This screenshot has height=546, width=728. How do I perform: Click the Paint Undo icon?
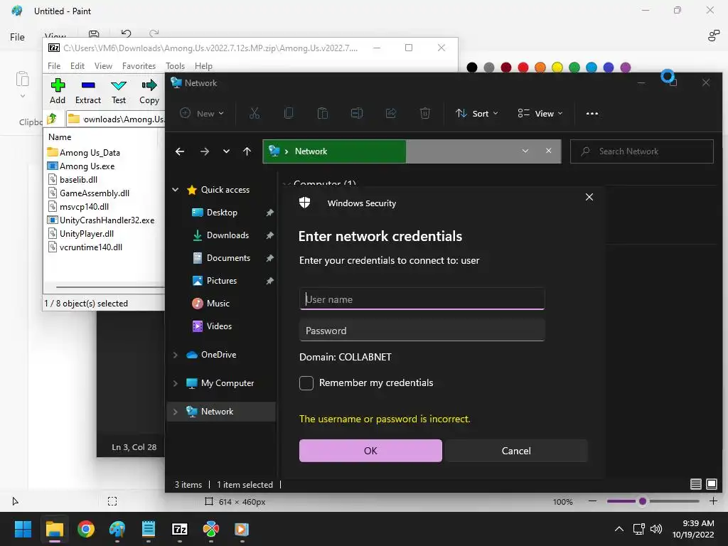coord(126,33)
